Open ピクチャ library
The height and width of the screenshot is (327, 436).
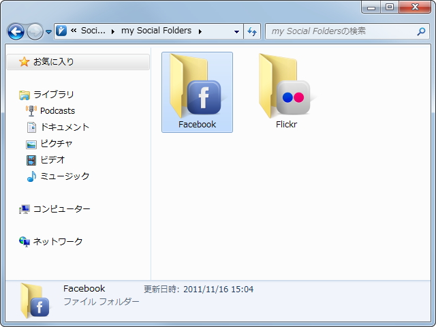(57, 144)
